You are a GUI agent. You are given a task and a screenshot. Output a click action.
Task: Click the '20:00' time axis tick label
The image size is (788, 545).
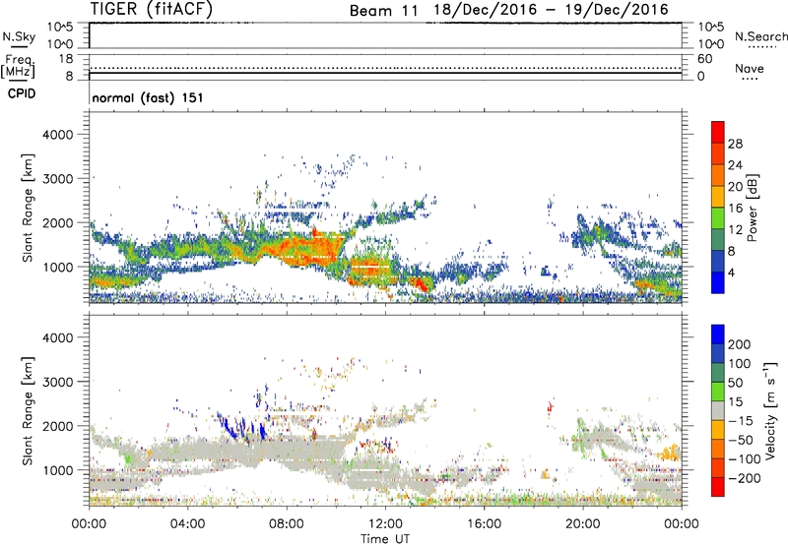coord(583,524)
